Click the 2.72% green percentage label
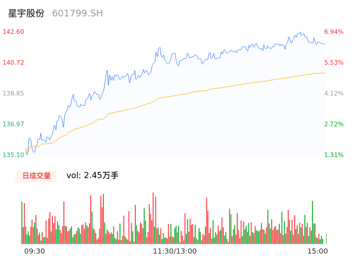The height and width of the screenshot is (269, 353). (x=333, y=124)
